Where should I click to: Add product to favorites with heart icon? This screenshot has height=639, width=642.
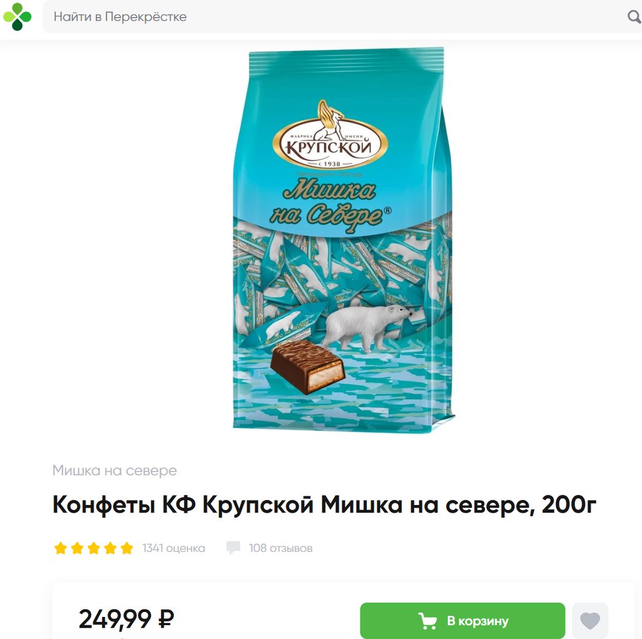[x=589, y=621]
